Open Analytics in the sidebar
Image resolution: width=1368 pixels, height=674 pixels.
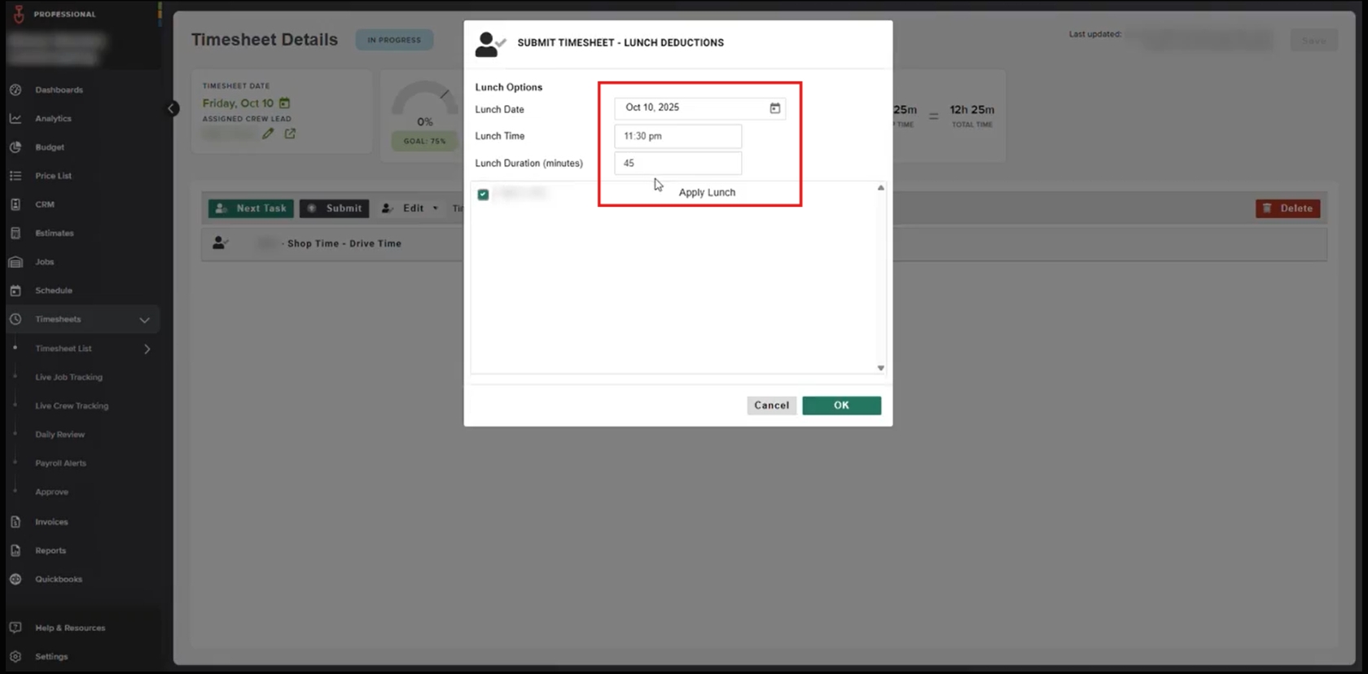[53, 119]
